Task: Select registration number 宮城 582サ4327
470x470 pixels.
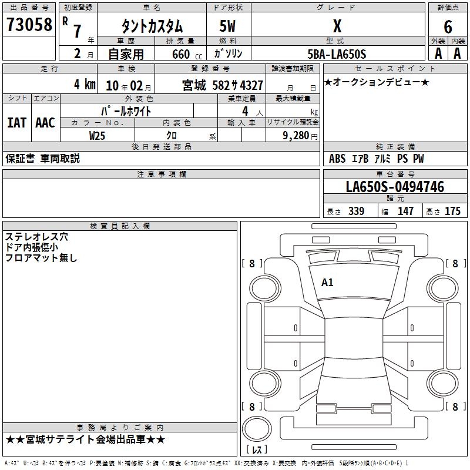Action: coord(223,85)
